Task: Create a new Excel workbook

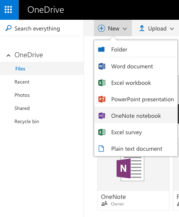Action: [x=136, y=83]
